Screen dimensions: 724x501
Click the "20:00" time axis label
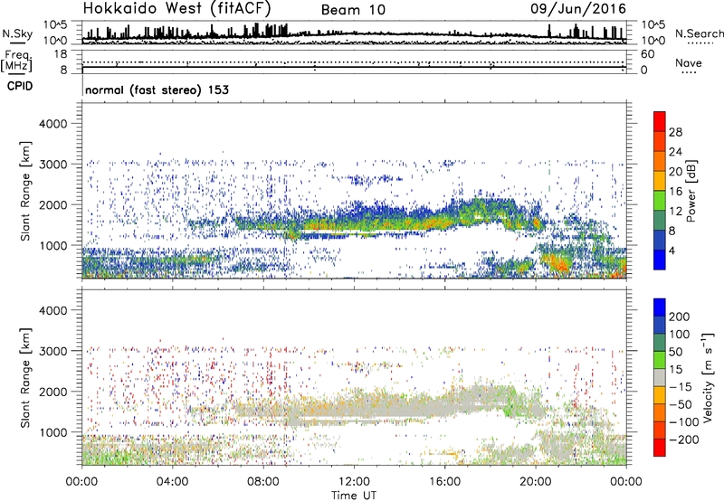click(536, 482)
